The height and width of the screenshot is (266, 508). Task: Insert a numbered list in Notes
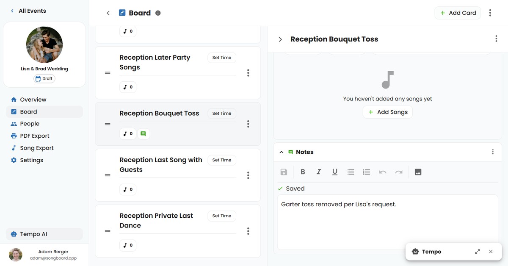pyautogui.click(x=366, y=172)
